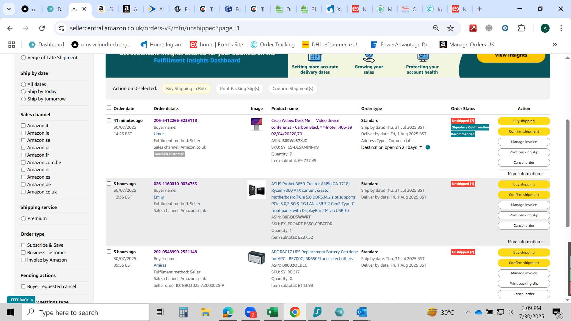The height and width of the screenshot is (321, 571).
Task: Close the FEEDBACK tab with its X
Action: pos(32,300)
